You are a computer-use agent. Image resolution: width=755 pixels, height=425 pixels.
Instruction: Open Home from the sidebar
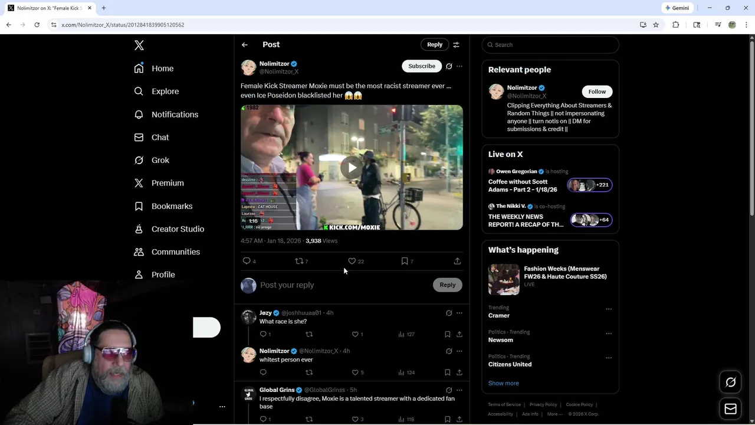pos(154,68)
